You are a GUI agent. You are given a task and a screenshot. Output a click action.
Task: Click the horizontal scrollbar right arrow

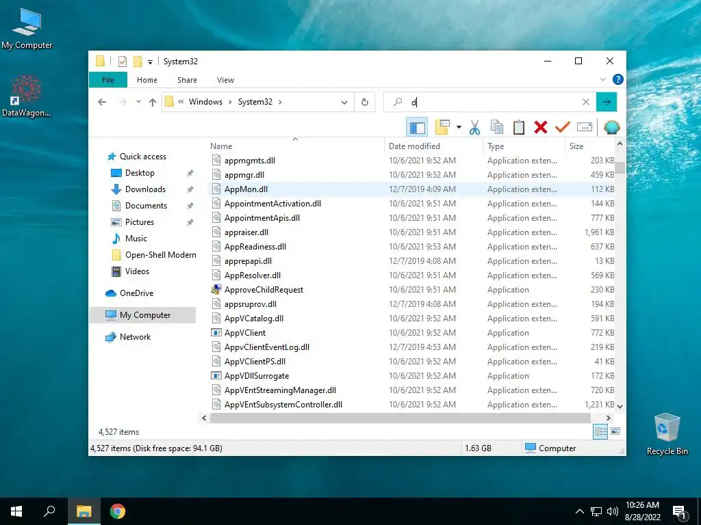tap(608, 418)
